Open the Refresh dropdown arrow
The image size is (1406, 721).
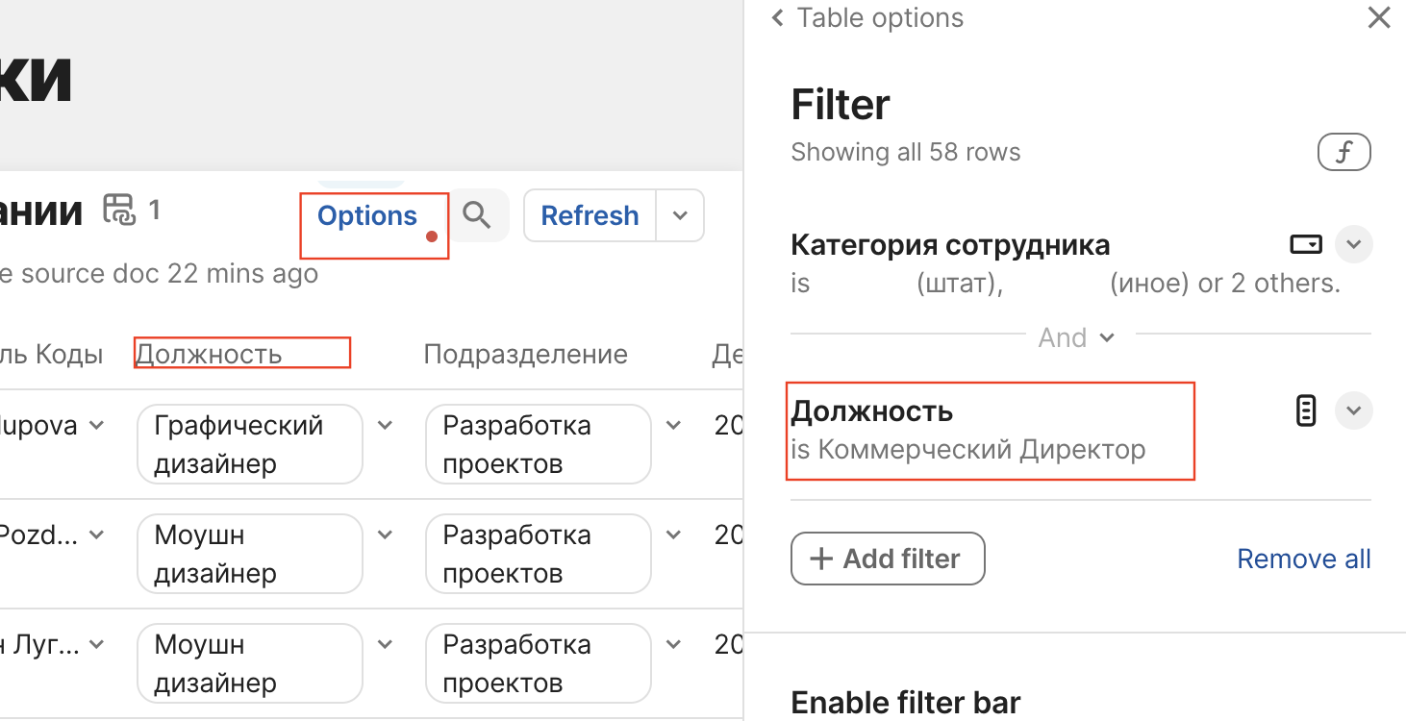point(680,215)
